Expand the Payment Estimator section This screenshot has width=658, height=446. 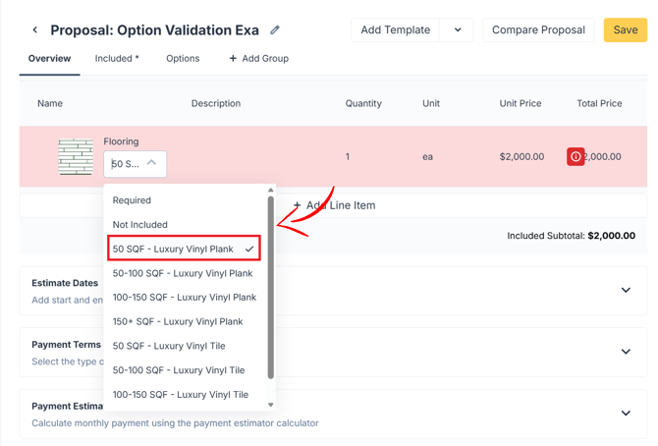point(626,413)
